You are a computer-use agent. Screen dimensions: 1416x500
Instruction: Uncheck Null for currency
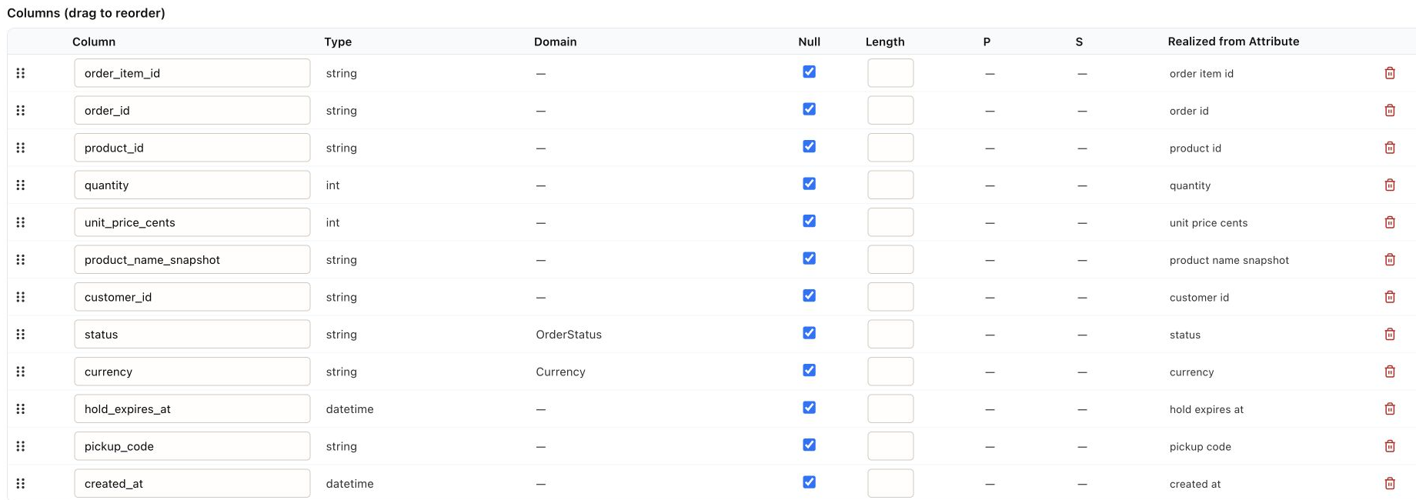pyautogui.click(x=809, y=370)
